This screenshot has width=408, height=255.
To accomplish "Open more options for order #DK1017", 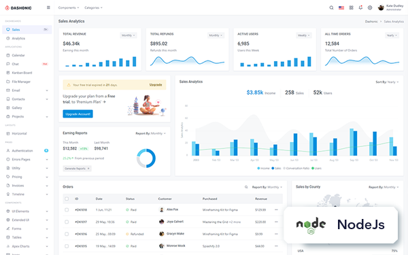I will click(276, 222).
